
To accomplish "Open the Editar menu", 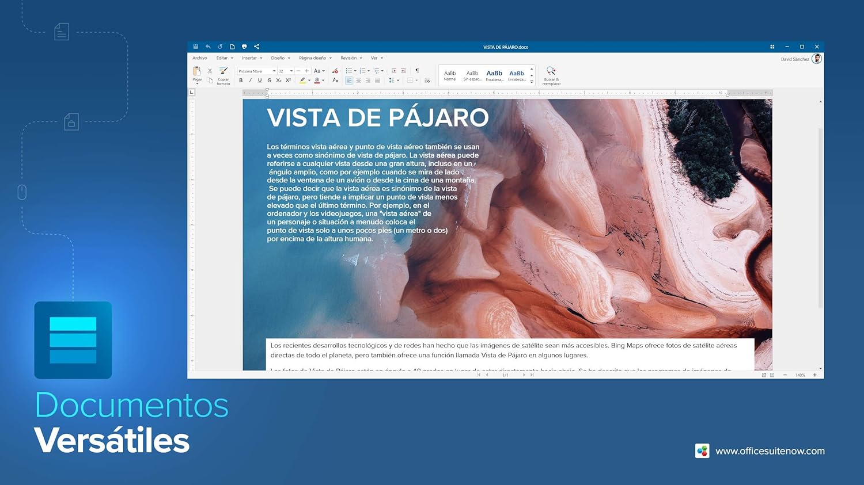I will pyautogui.click(x=225, y=58).
